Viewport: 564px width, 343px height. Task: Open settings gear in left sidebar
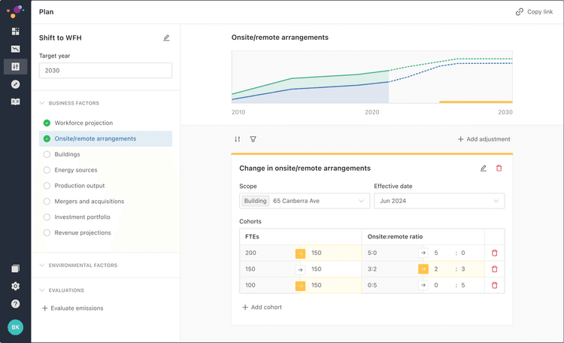pyautogui.click(x=15, y=287)
